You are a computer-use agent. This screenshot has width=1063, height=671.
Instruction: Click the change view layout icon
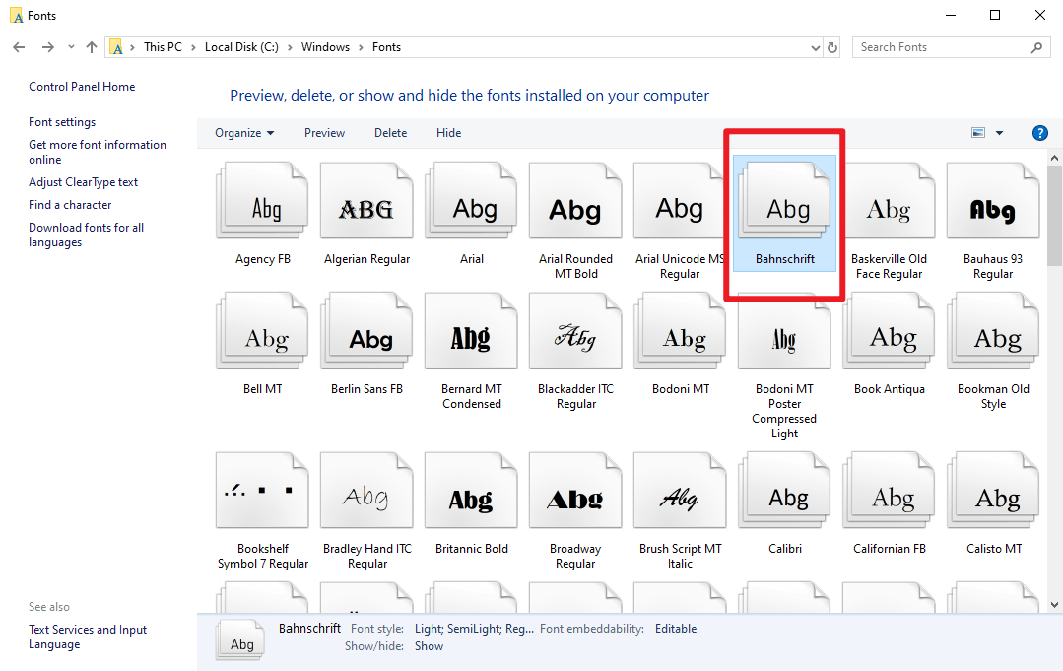click(x=978, y=133)
